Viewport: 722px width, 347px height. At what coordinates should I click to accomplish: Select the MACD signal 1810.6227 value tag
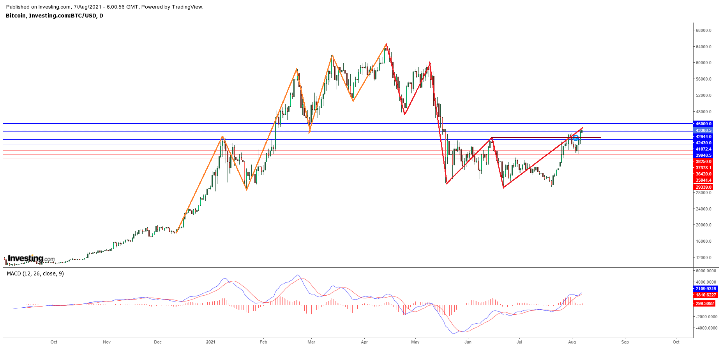pyautogui.click(x=706, y=295)
